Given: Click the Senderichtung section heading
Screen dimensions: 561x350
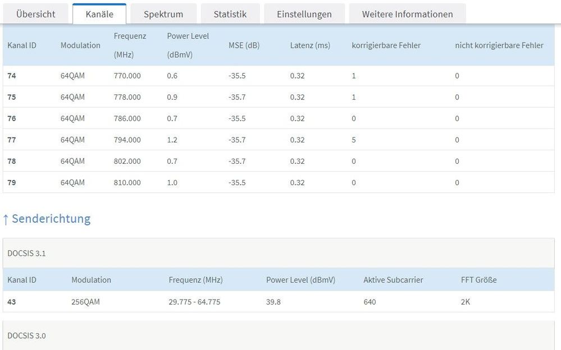Looking at the screenshot, I should pos(51,219).
